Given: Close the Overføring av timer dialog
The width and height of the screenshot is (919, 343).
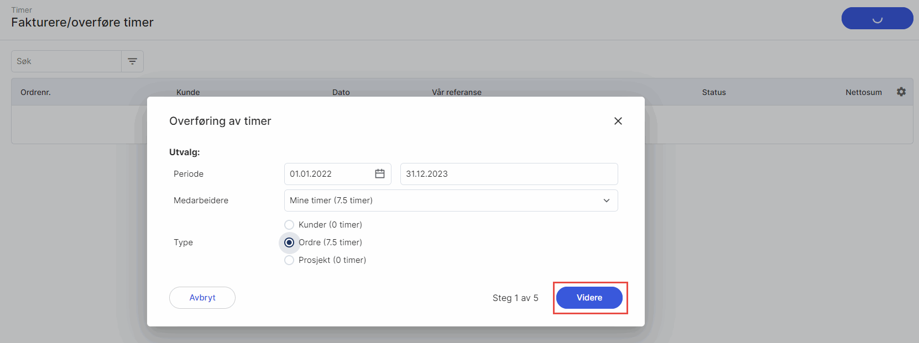Looking at the screenshot, I should pyautogui.click(x=618, y=121).
